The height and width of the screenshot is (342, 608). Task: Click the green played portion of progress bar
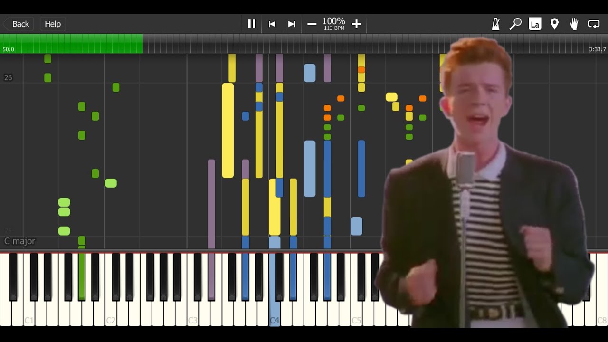71,43
